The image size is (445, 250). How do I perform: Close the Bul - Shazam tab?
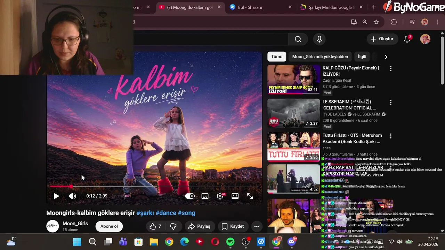[x=290, y=7]
